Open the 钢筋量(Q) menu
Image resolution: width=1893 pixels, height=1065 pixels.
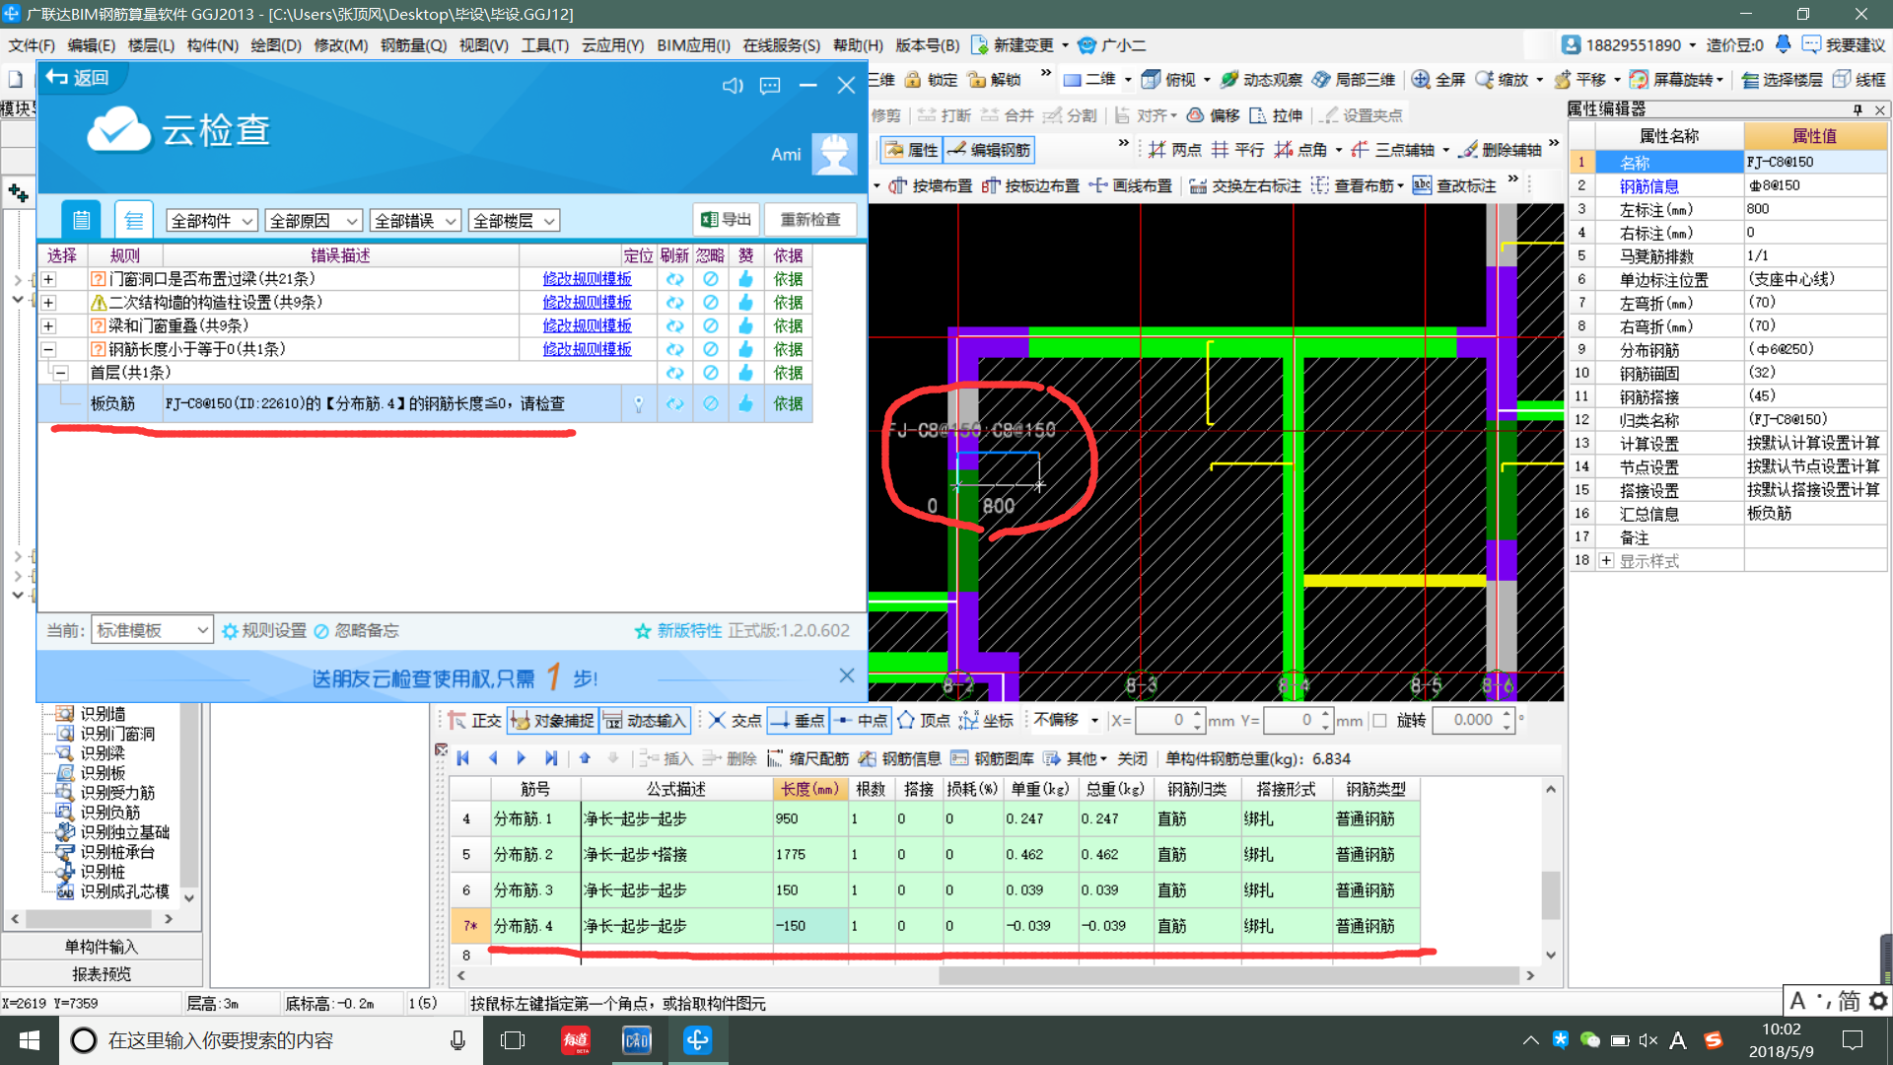[x=413, y=45]
